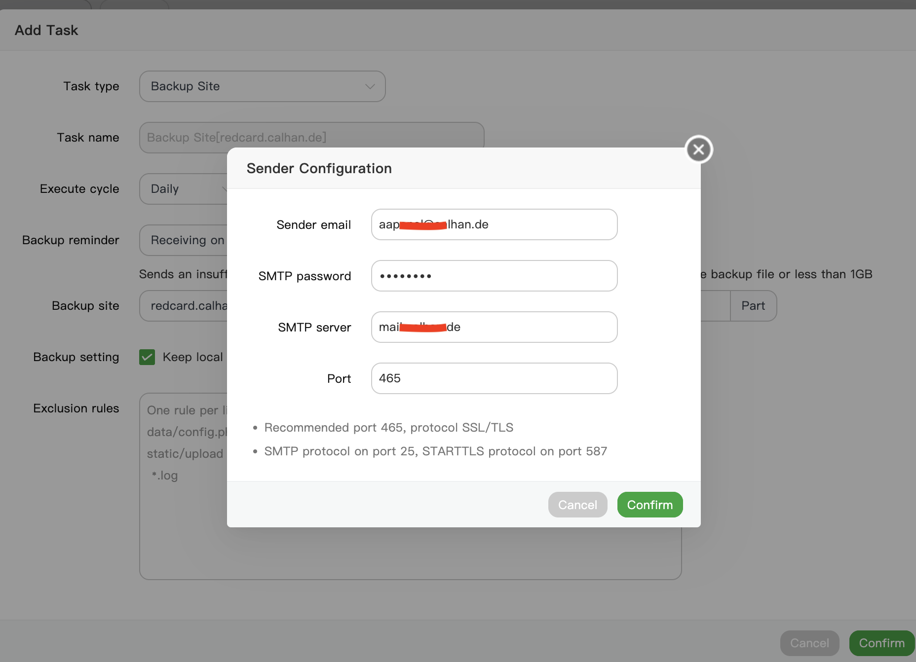
Task: Focus the SMTP password field
Action: point(494,276)
